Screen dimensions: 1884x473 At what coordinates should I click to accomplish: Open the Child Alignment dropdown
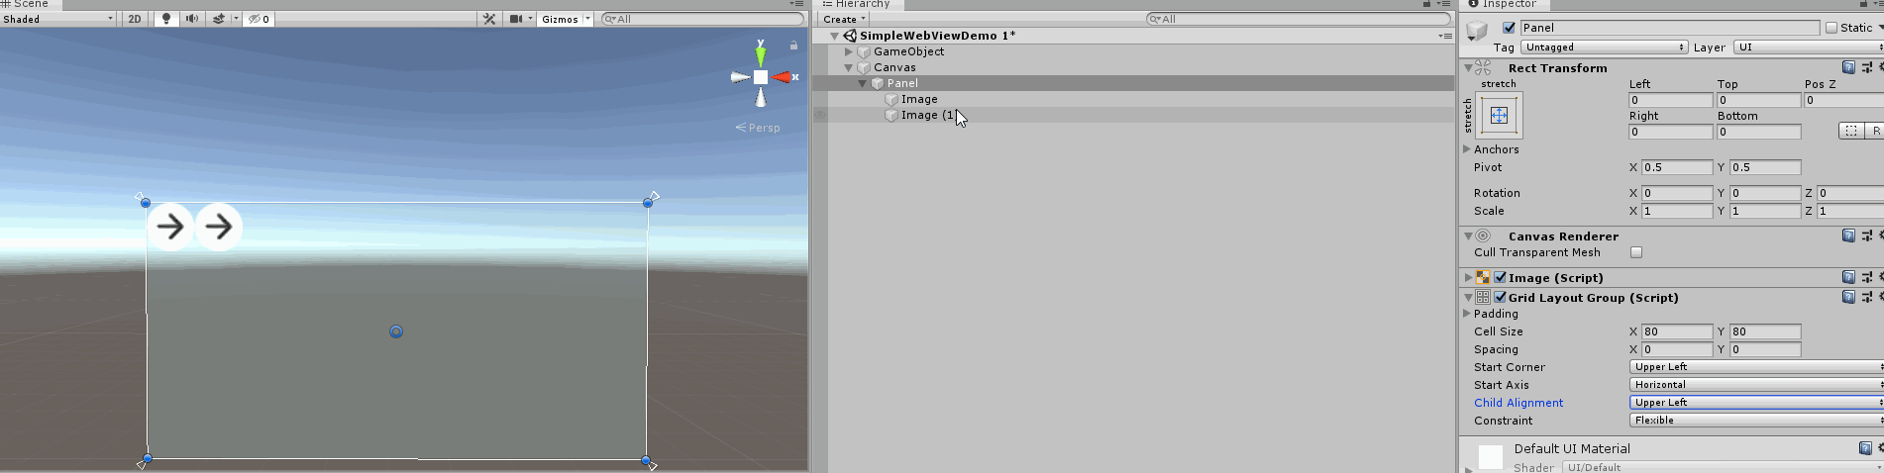(x=1756, y=403)
